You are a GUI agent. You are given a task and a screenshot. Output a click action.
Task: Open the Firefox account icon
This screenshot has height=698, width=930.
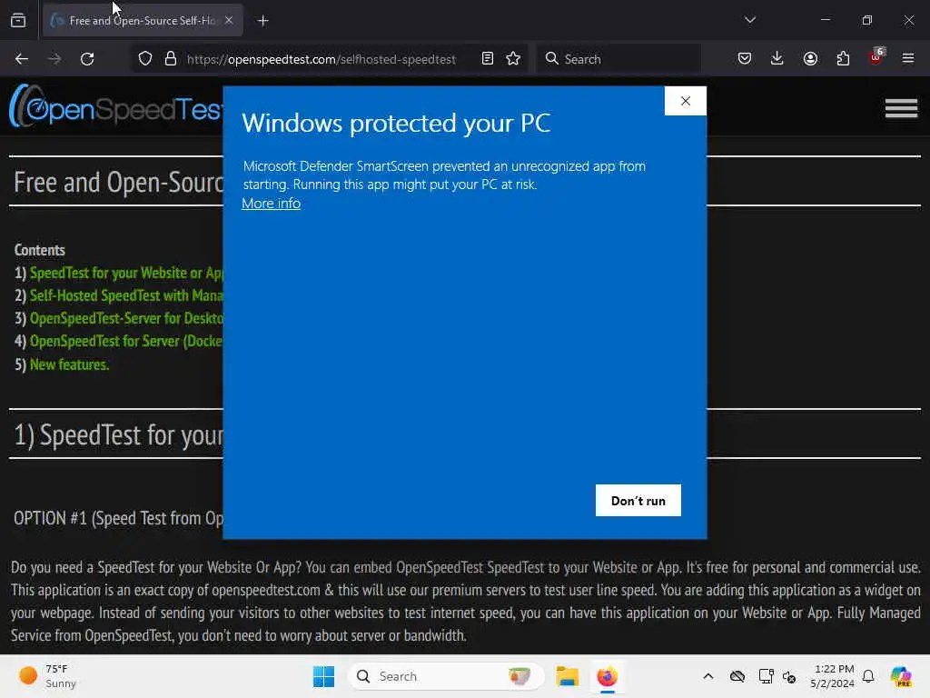tap(810, 58)
